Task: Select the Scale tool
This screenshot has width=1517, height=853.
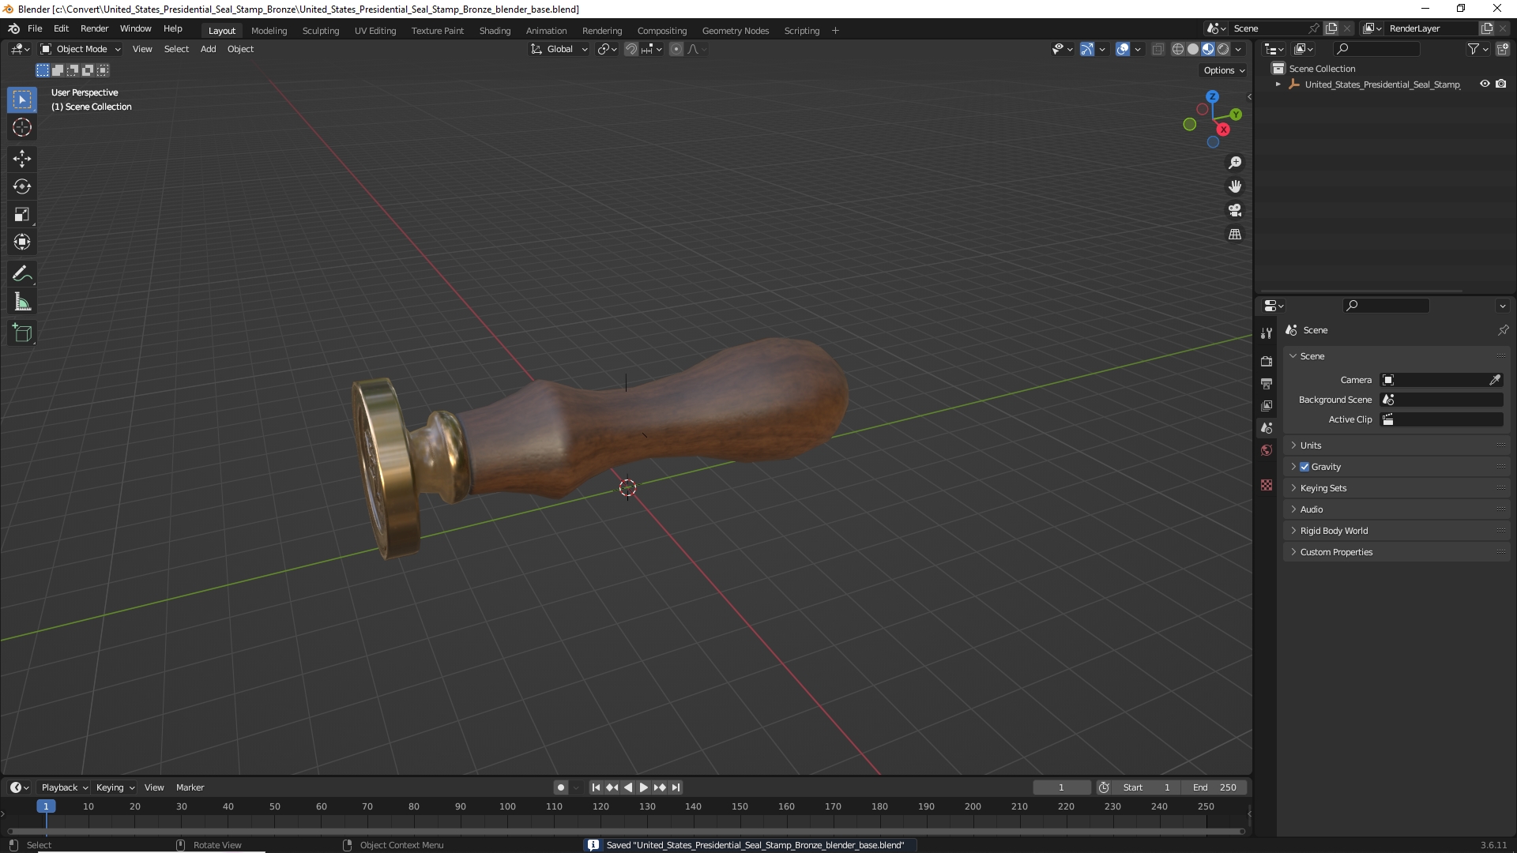Action: pyautogui.click(x=22, y=214)
